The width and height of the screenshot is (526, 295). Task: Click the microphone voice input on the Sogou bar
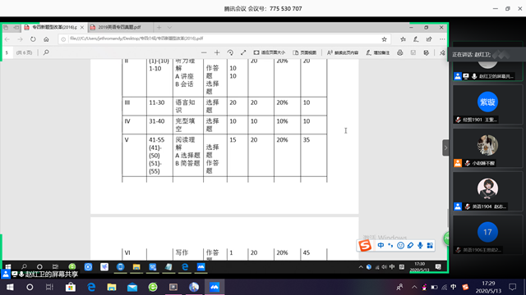pyautogui.click(x=420, y=246)
